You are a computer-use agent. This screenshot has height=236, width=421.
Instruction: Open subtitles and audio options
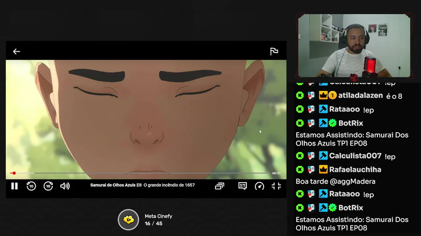[243, 186]
